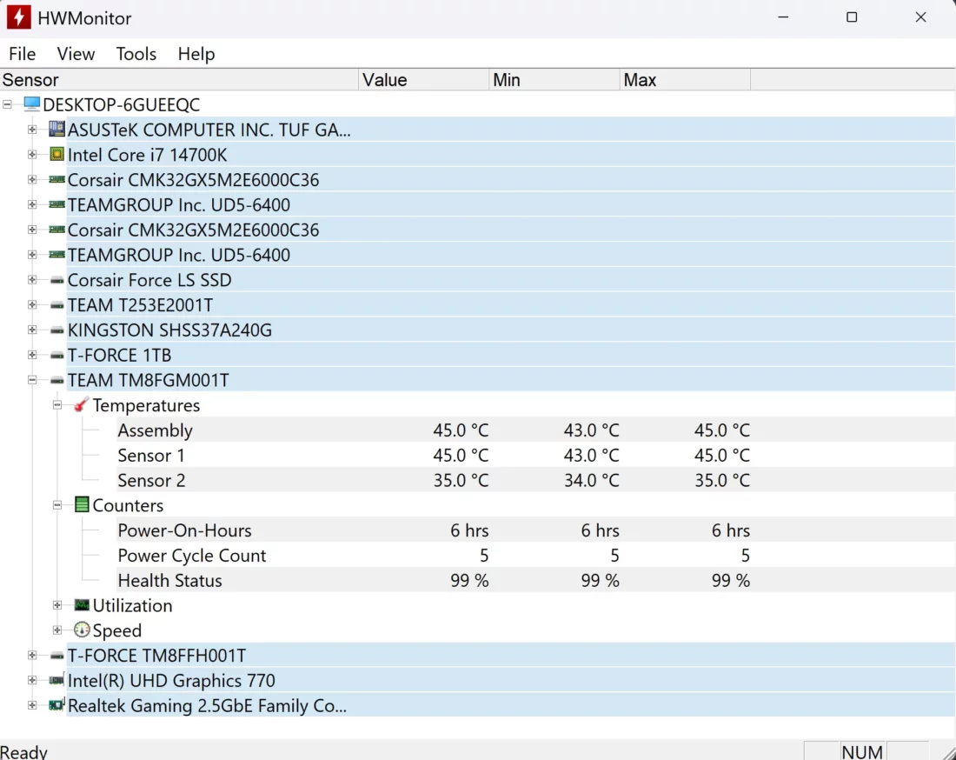Viewport: 956px width, 760px height.
Task: Click the HWMonitor lightning app icon
Action: 18,17
